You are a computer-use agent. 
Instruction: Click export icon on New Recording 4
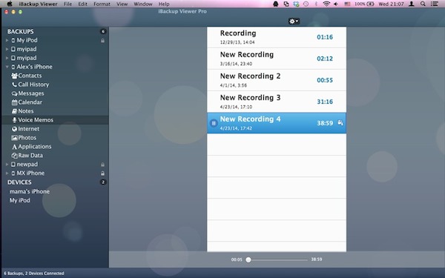tap(340, 123)
